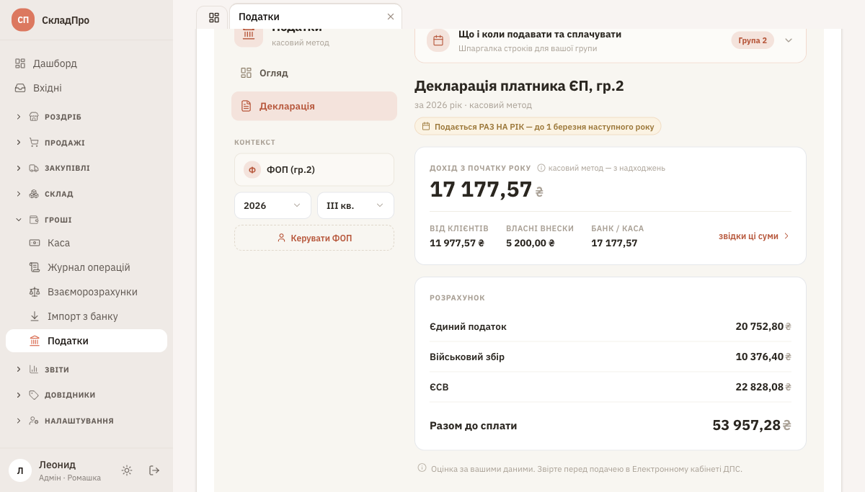Image resolution: width=865 pixels, height=492 pixels.
Task: Click the 'Подається РАЗ НА РІК' deadline badge
Action: click(538, 126)
